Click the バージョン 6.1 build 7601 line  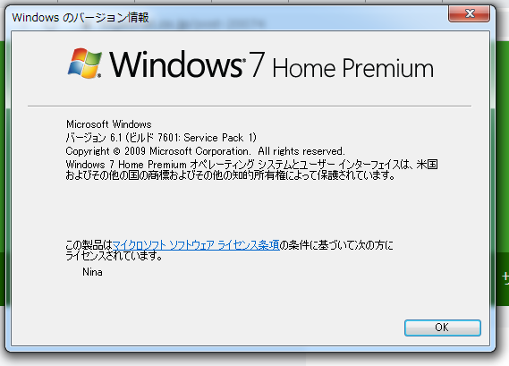tap(161, 138)
